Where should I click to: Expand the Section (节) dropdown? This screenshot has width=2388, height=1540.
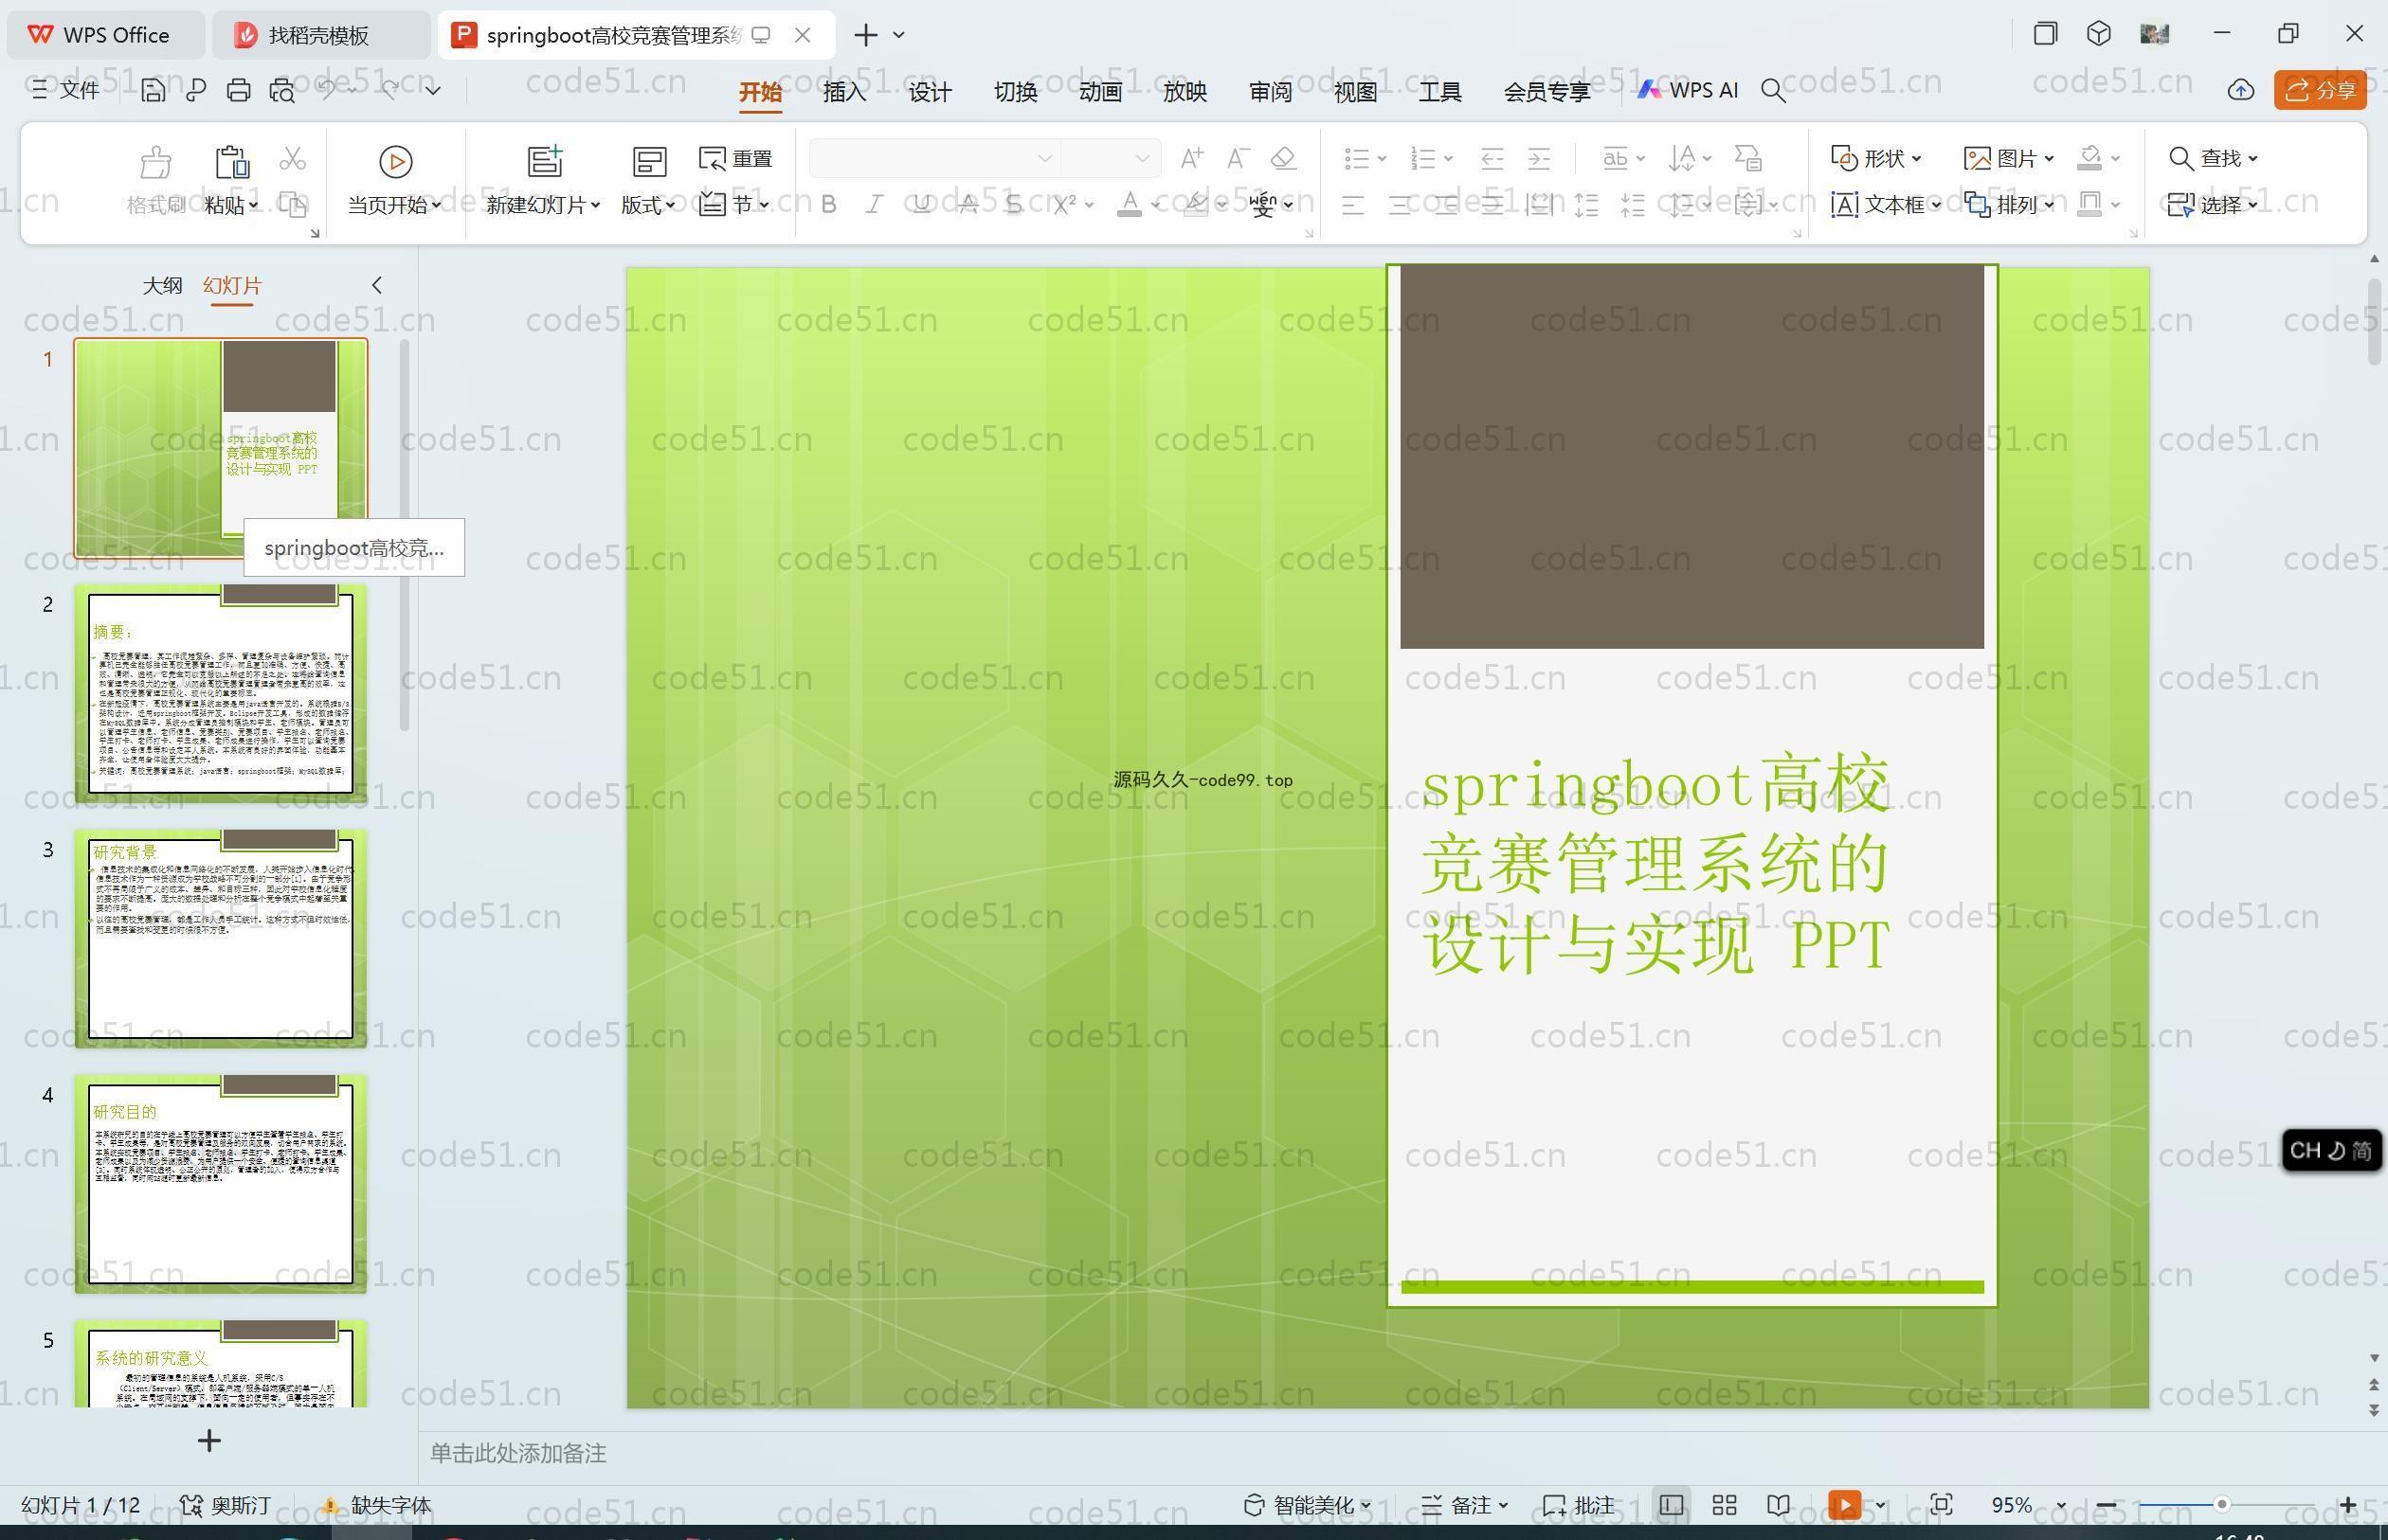pyautogui.click(x=734, y=205)
